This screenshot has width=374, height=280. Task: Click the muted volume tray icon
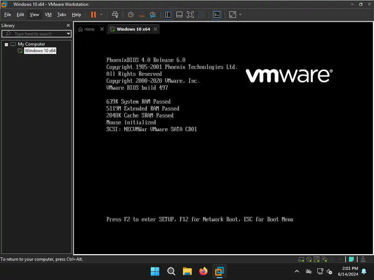pos(329,271)
